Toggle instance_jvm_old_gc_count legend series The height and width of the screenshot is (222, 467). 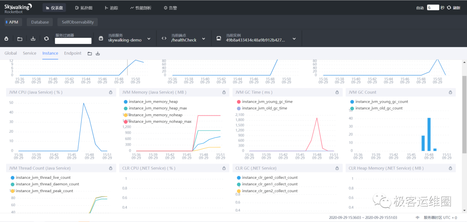click(376, 108)
